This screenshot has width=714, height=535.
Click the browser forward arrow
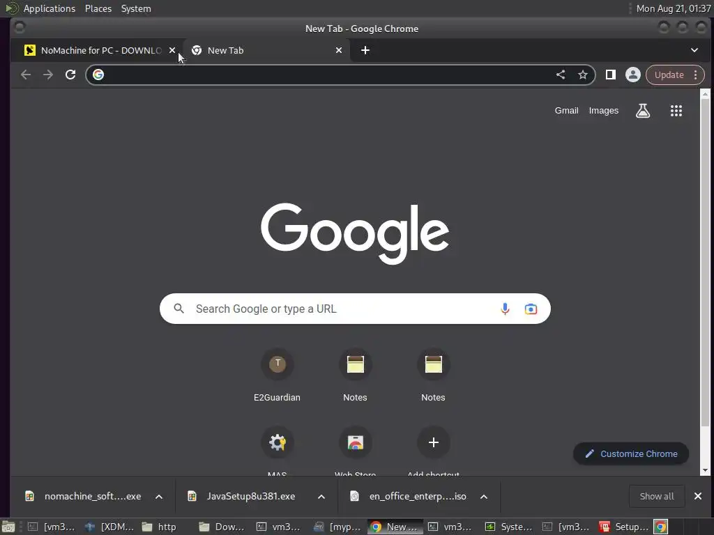pyautogui.click(x=48, y=75)
